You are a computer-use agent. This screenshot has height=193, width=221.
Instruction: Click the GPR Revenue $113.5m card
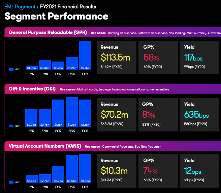pos(117,57)
